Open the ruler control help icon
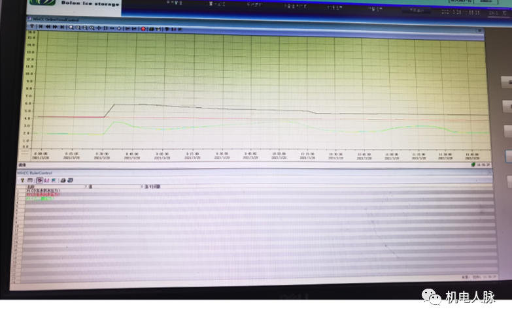512x320 pixels. (22, 180)
